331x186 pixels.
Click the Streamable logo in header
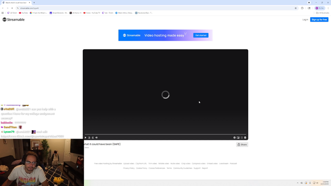pyautogui.click(x=13, y=20)
